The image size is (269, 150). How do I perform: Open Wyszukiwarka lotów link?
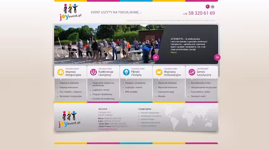tap(201, 83)
